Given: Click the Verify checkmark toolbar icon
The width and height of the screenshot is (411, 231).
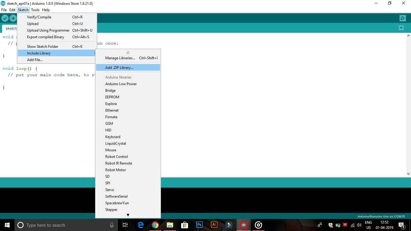Looking at the screenshot, I should coord(5,18).
